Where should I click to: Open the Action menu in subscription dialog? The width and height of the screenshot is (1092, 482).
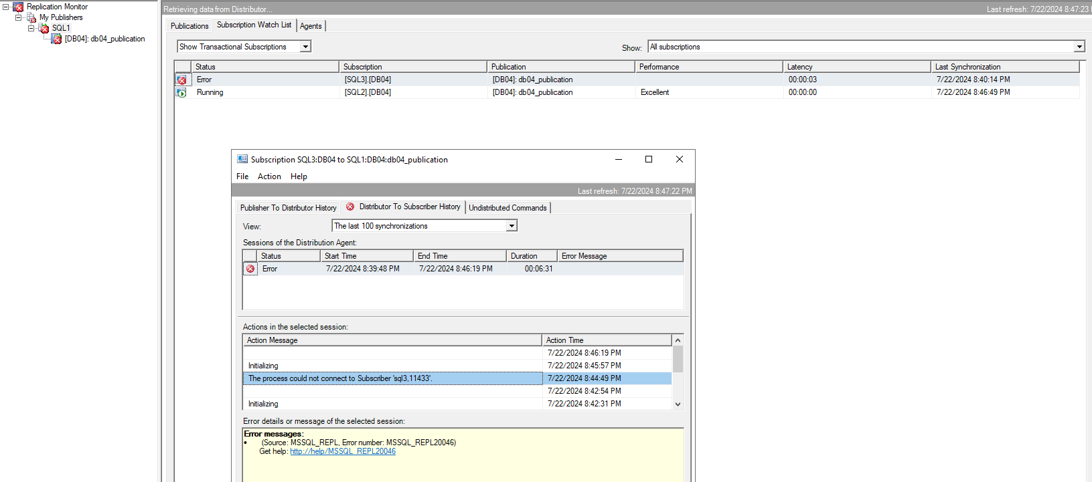(269, 176)
